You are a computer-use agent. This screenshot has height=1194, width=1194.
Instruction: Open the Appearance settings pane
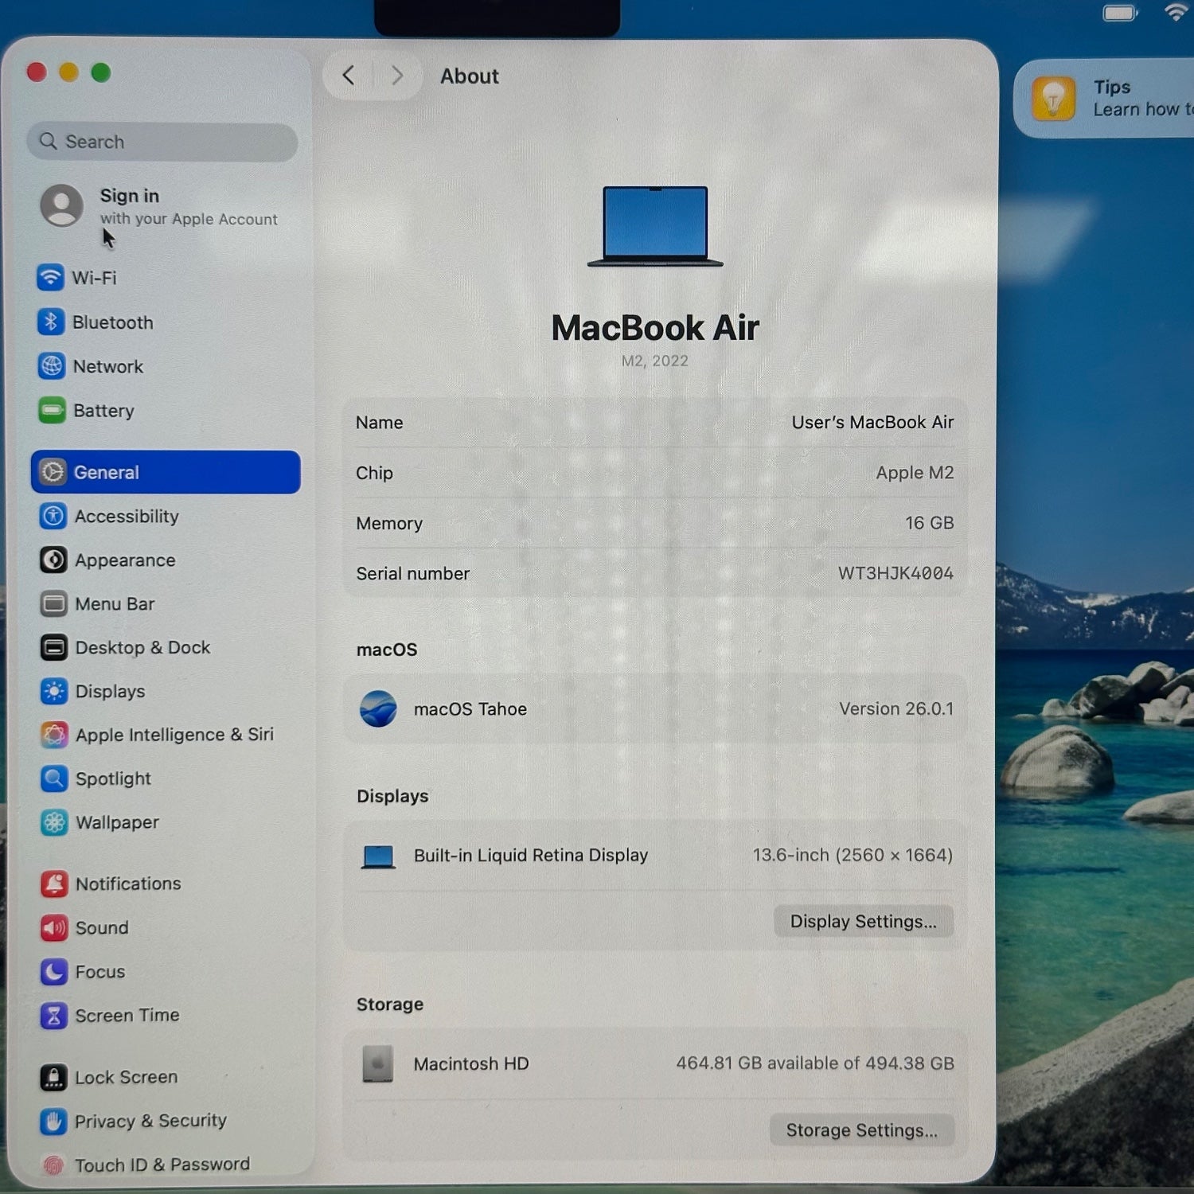point(125,560)
